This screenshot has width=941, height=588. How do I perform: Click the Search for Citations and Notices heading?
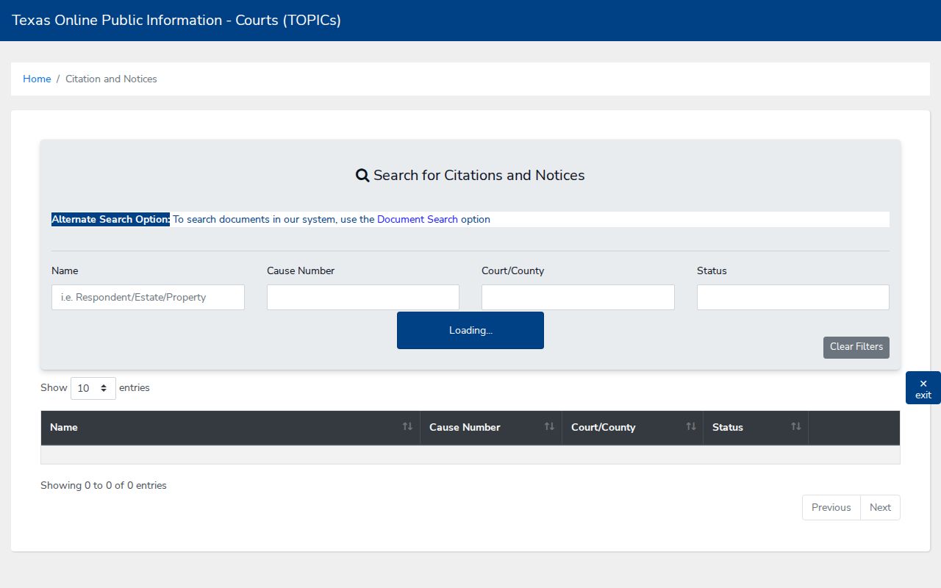point(470,176)
